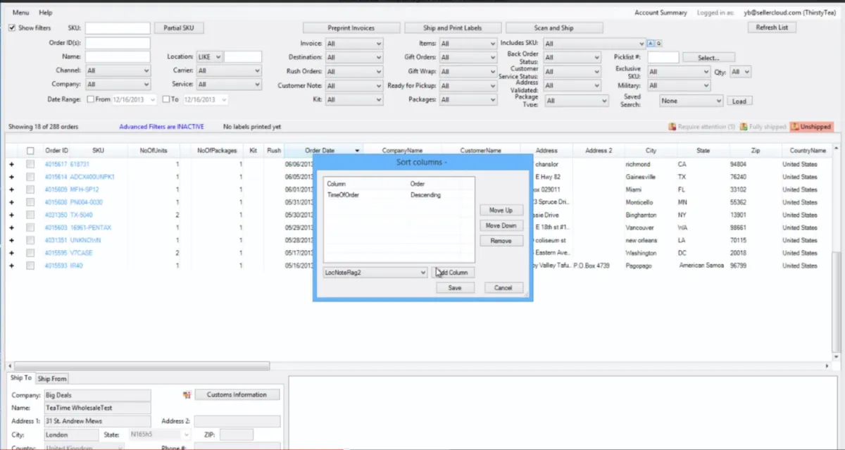Click the Load saved search button

[x=739, y=101]
